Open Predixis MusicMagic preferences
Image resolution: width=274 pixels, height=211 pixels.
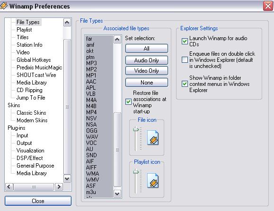39,68
